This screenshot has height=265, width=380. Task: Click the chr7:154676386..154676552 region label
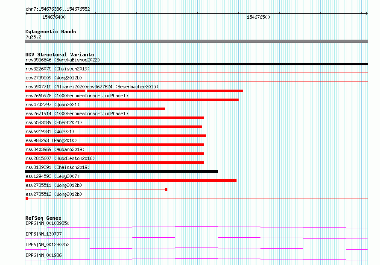tap(58, 9)
